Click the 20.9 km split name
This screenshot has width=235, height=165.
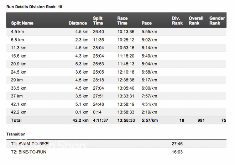tap(19, 64)
